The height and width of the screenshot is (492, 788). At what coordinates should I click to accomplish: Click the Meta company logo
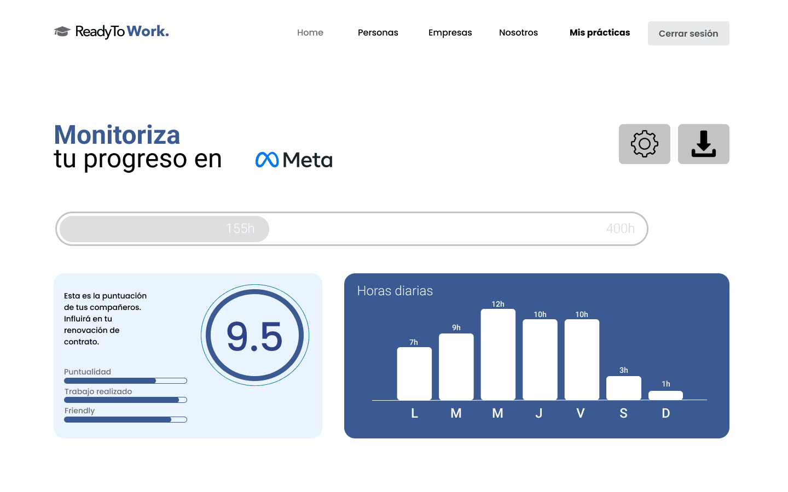pyautogui.click(x=294, y=160)
